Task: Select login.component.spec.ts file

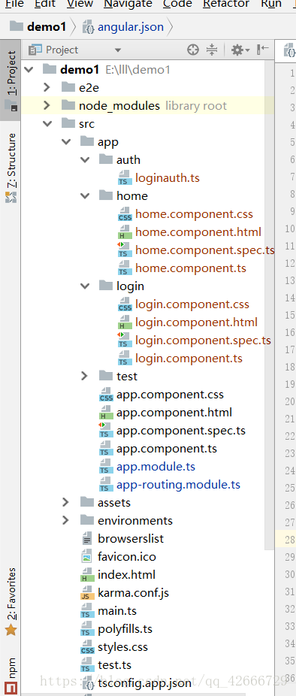Action: [x=204, y=340]
